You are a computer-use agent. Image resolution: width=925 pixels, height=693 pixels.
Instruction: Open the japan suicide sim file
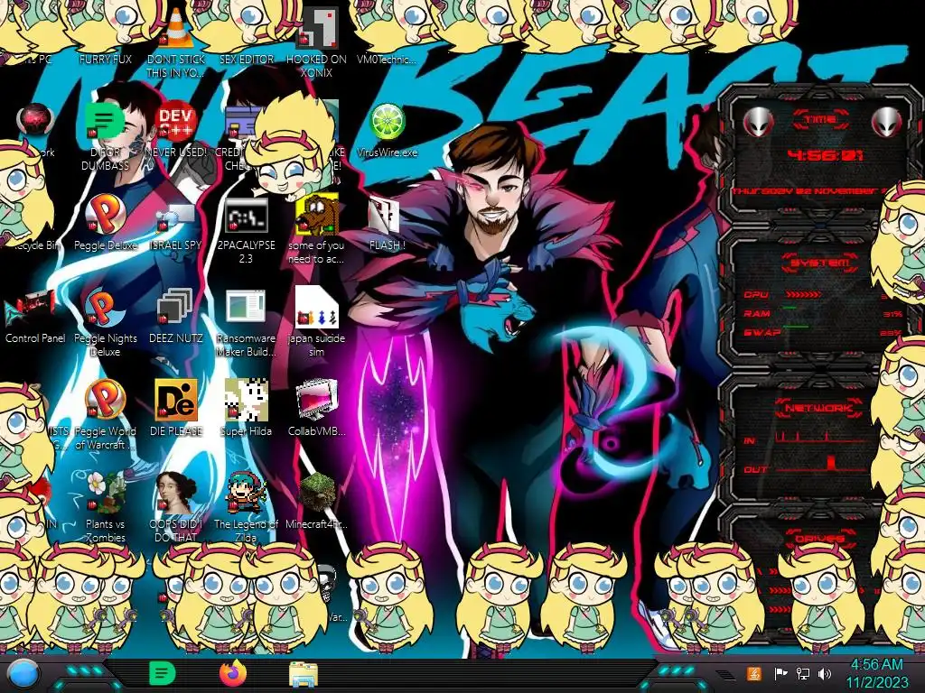point(317,308)
